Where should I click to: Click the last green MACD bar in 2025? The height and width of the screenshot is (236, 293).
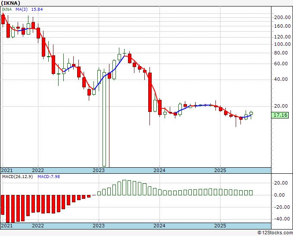(x=251, y=193)
